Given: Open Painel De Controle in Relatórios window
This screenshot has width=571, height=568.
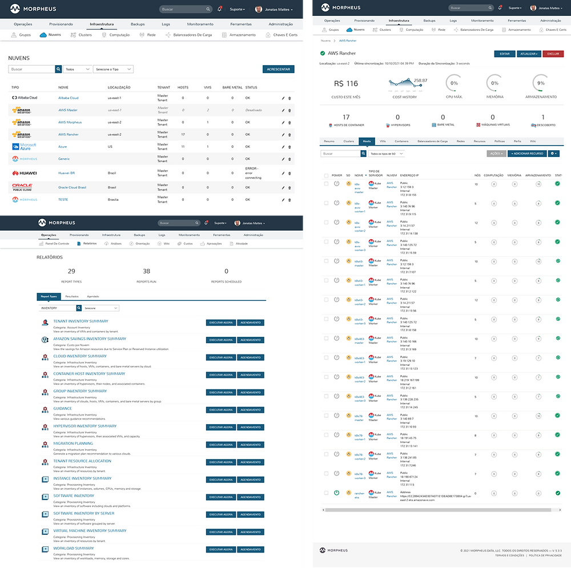Looking at the screenshot, I should click(x=54, y=244).
